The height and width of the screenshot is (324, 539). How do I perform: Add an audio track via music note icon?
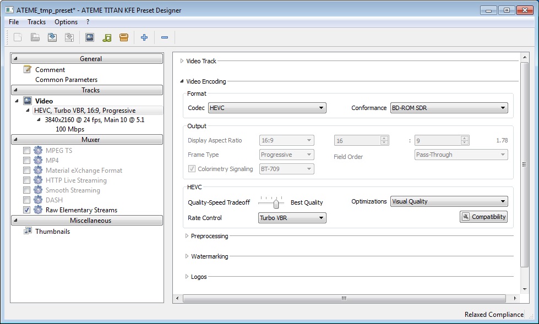pyautogui.click(x=107, y=37)
